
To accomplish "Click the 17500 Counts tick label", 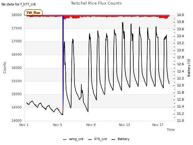I will click(17, 28).
